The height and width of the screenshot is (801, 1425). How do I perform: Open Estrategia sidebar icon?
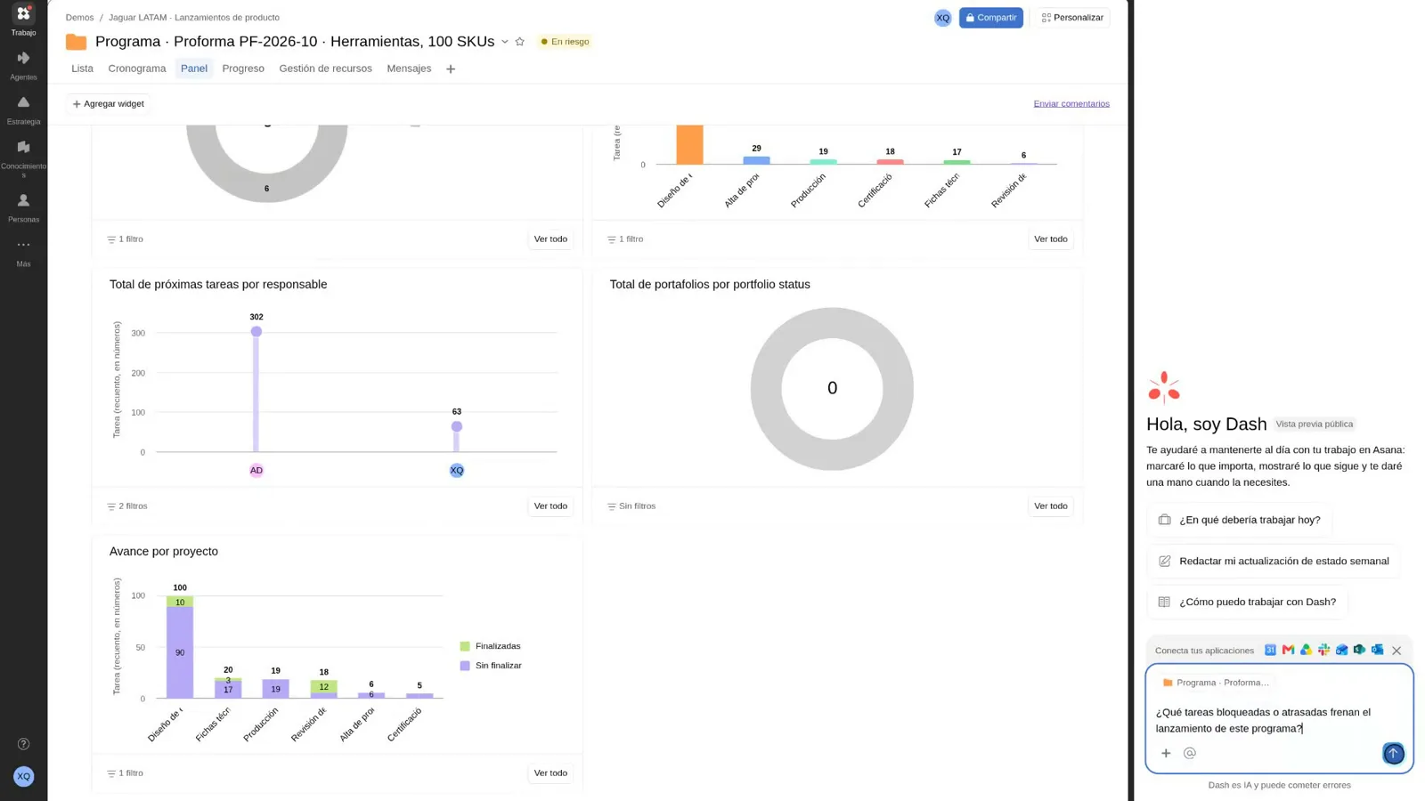tap(23, 109)
